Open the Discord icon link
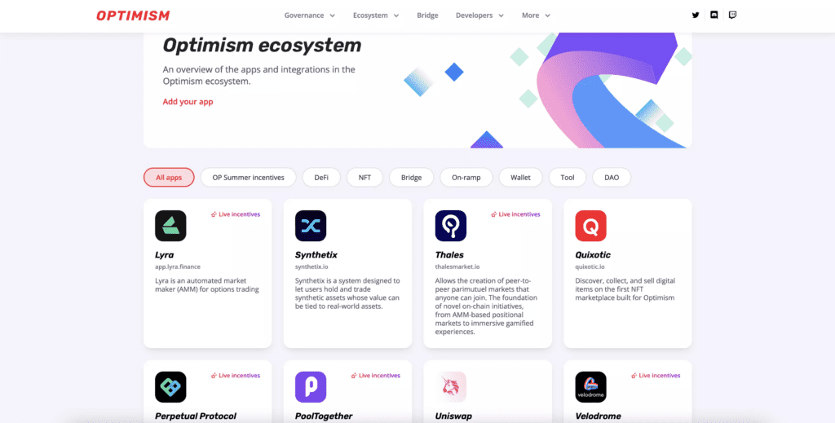Screen dimensions: 835x423 tap(714, 15)
